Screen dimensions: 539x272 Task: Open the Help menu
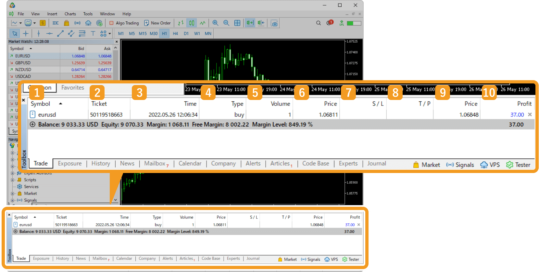tap(127, 14)
